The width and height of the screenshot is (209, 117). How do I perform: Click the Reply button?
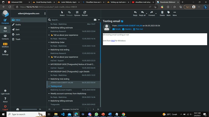pos(135,14)
